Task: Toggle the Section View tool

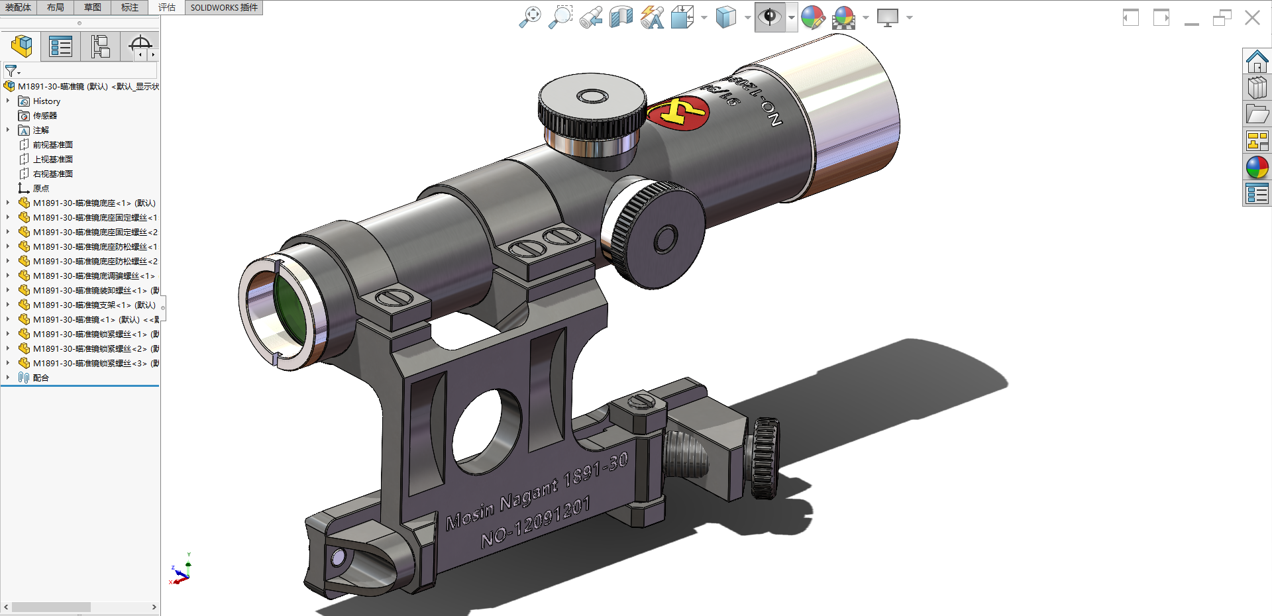Action: [621, 17]
